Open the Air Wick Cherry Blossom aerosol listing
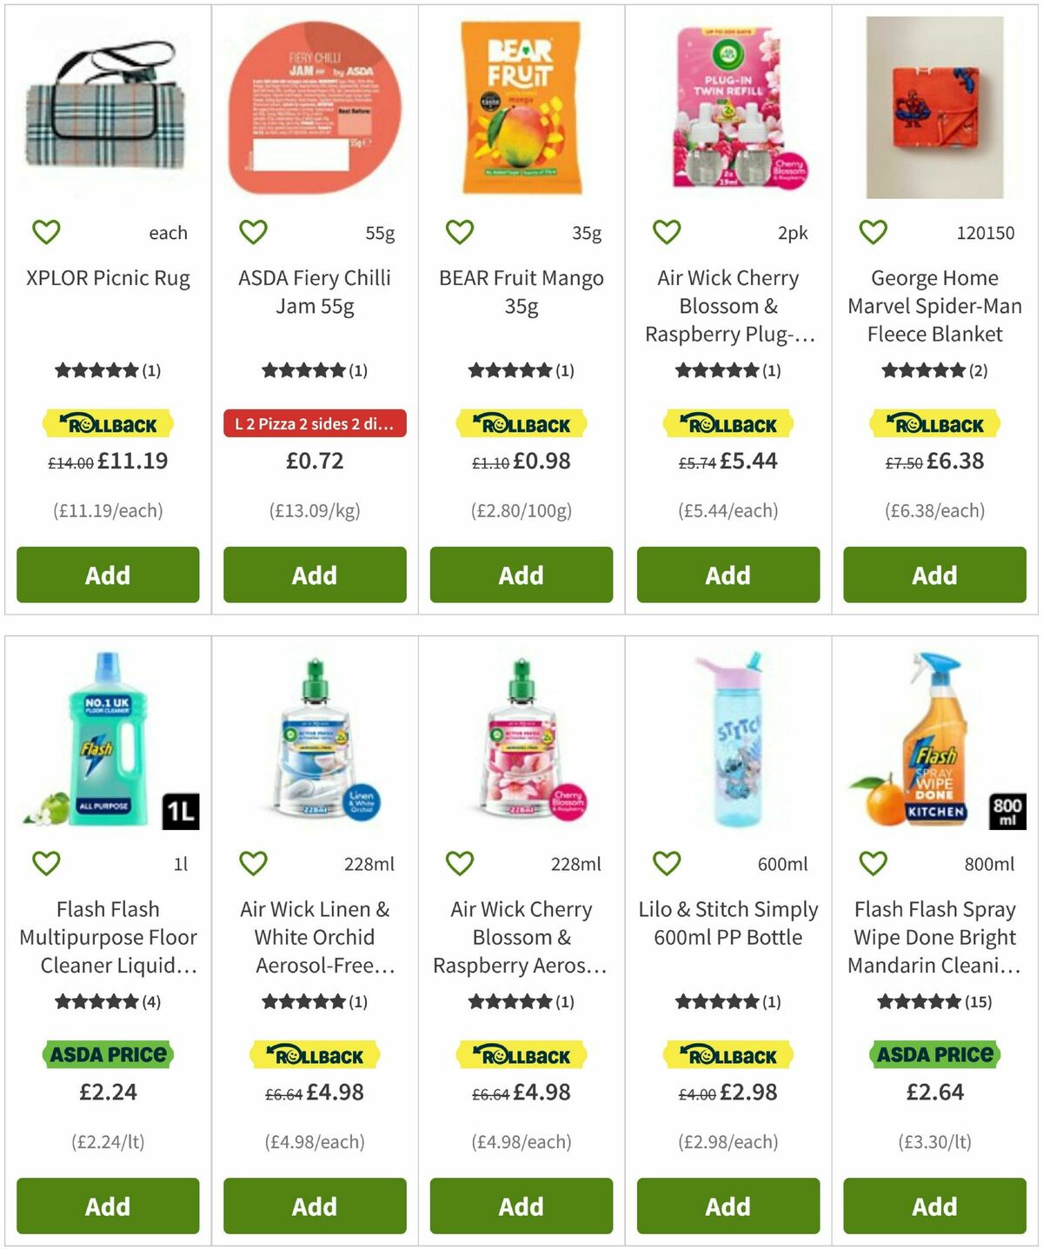The width and height of the screenshot is (1043, 1249). pos(520,937)
